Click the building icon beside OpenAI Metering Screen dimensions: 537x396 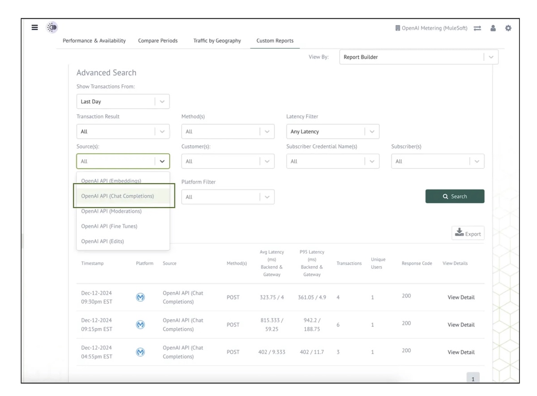coord(397,29)
